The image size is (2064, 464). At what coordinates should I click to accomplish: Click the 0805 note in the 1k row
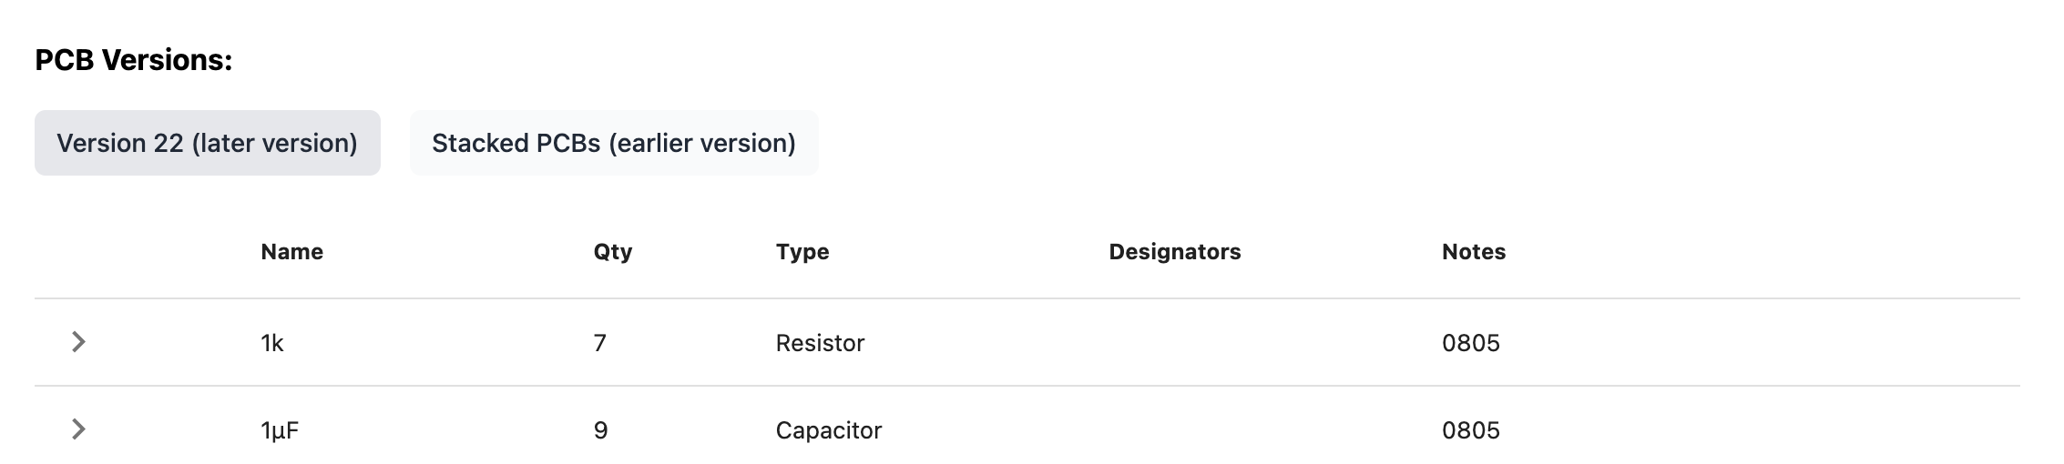[x=1471, y=343]
